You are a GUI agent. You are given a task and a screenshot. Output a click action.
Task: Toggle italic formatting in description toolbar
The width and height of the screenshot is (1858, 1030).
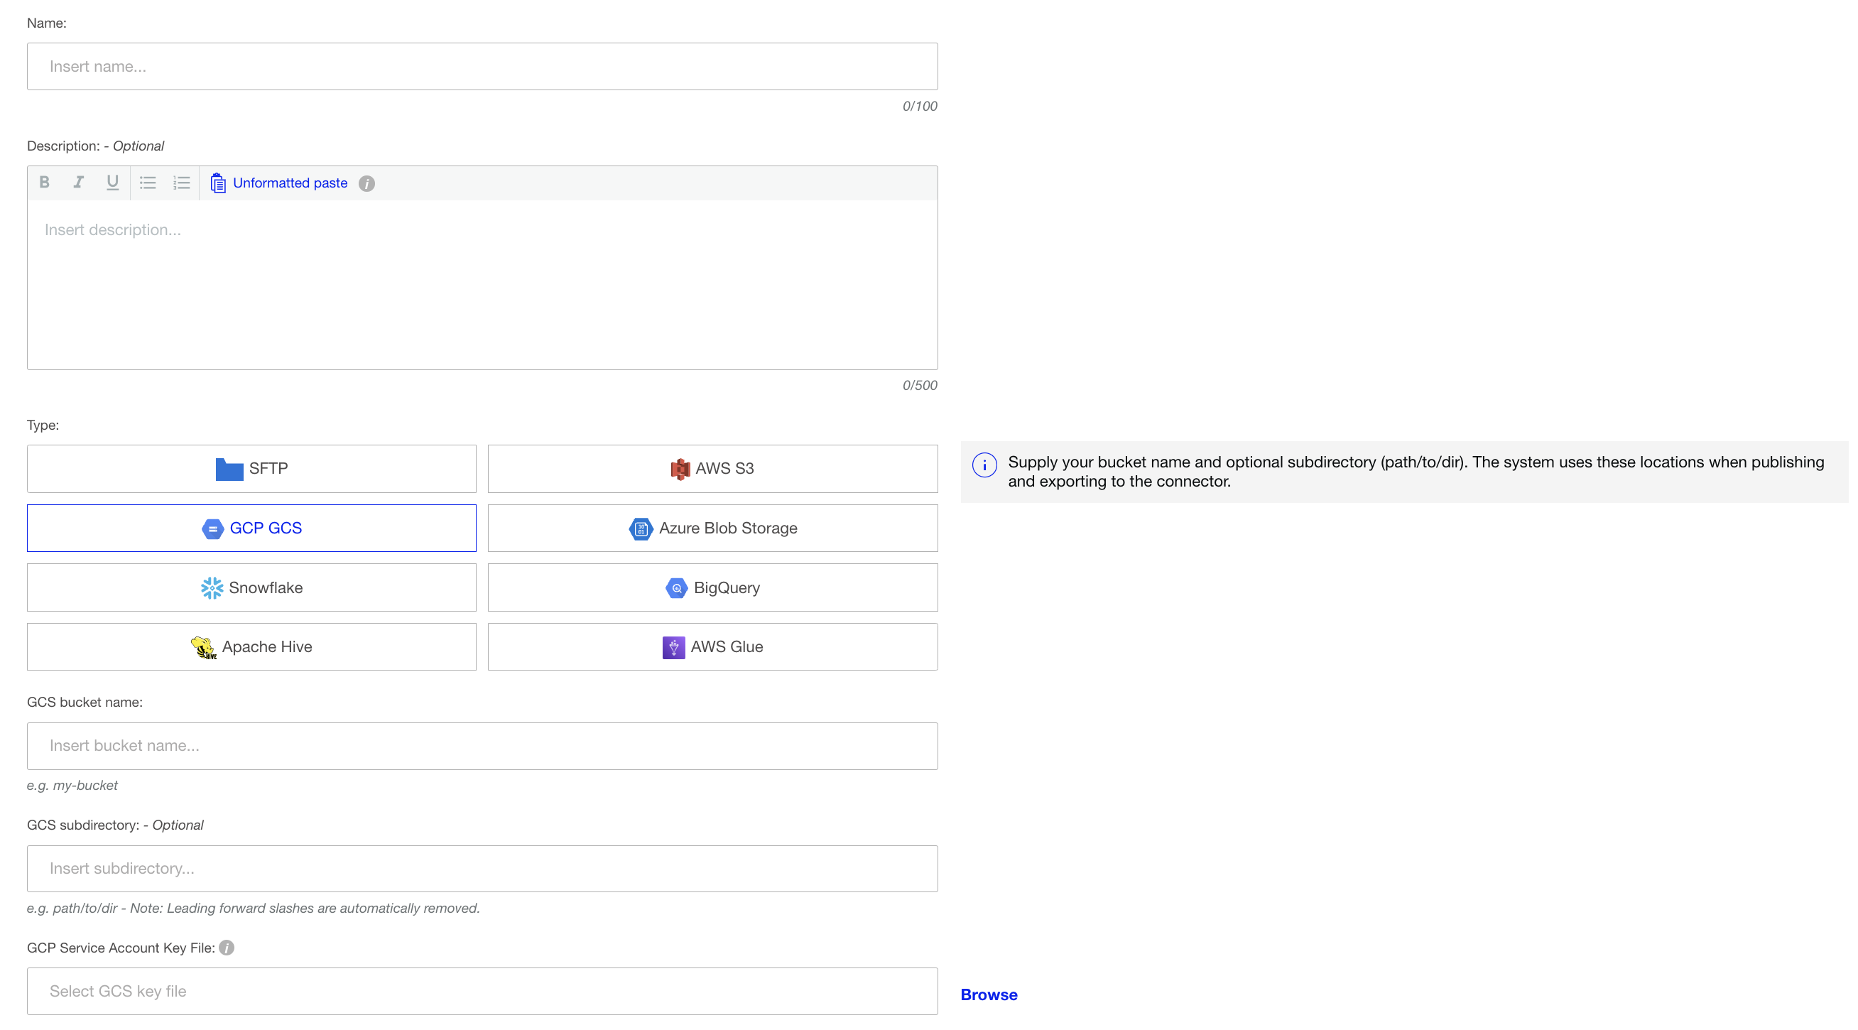pyautogui.click(x=79, y=183)
